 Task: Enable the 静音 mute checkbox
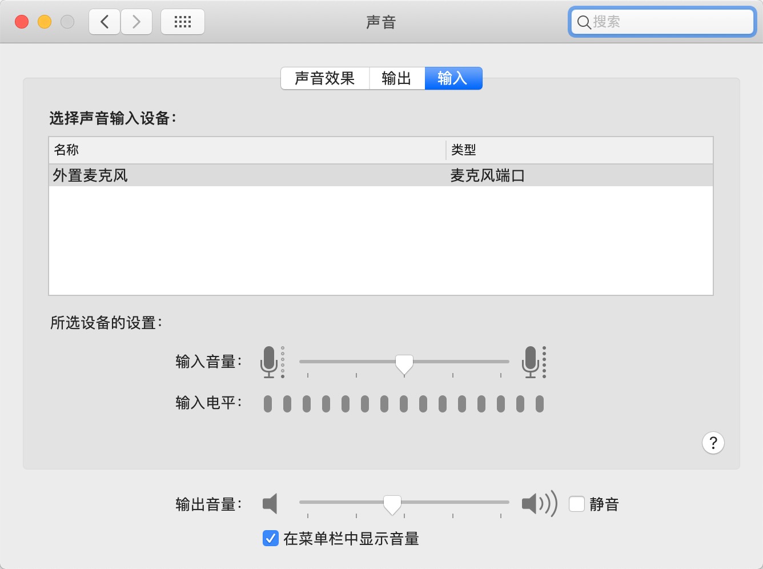tap(577, 504)
